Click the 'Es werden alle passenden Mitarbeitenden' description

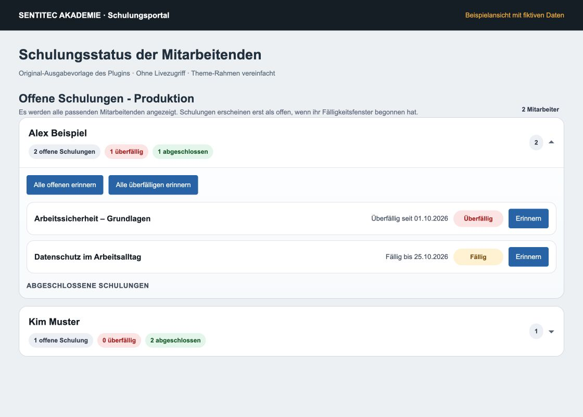click(218, 112)
